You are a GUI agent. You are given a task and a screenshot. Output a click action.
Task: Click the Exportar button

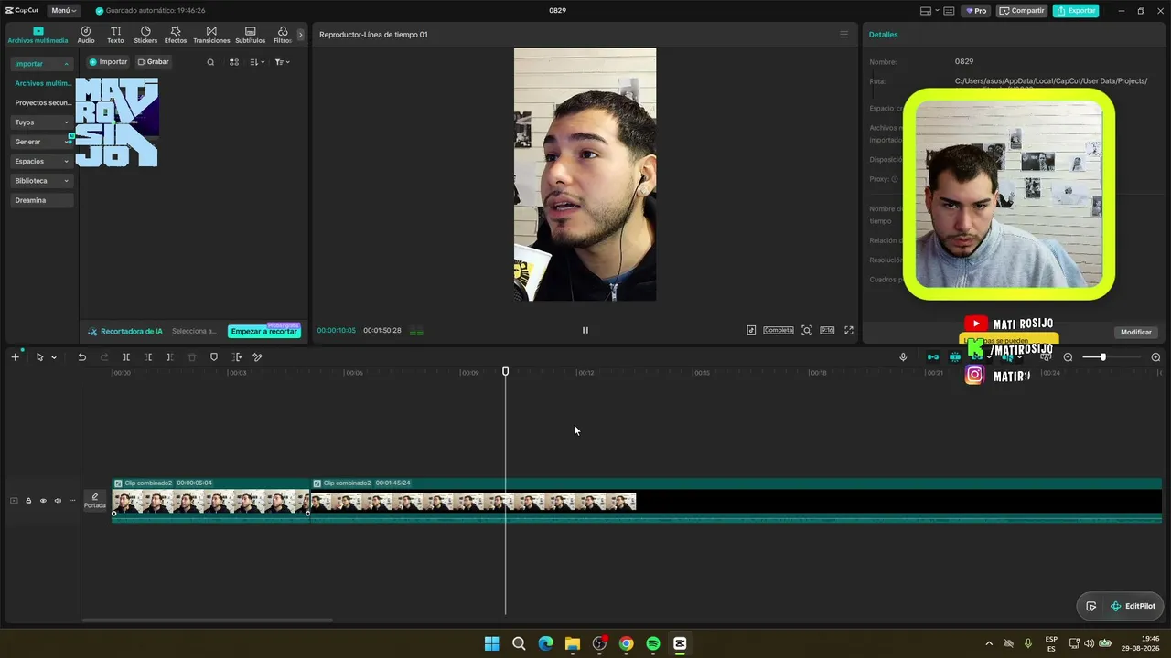coord(1076,11)
